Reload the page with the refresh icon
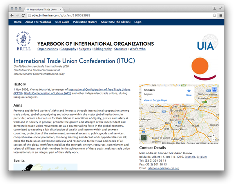Image resolution: width=235 pixels, height=184 pixels. [23, 15]
